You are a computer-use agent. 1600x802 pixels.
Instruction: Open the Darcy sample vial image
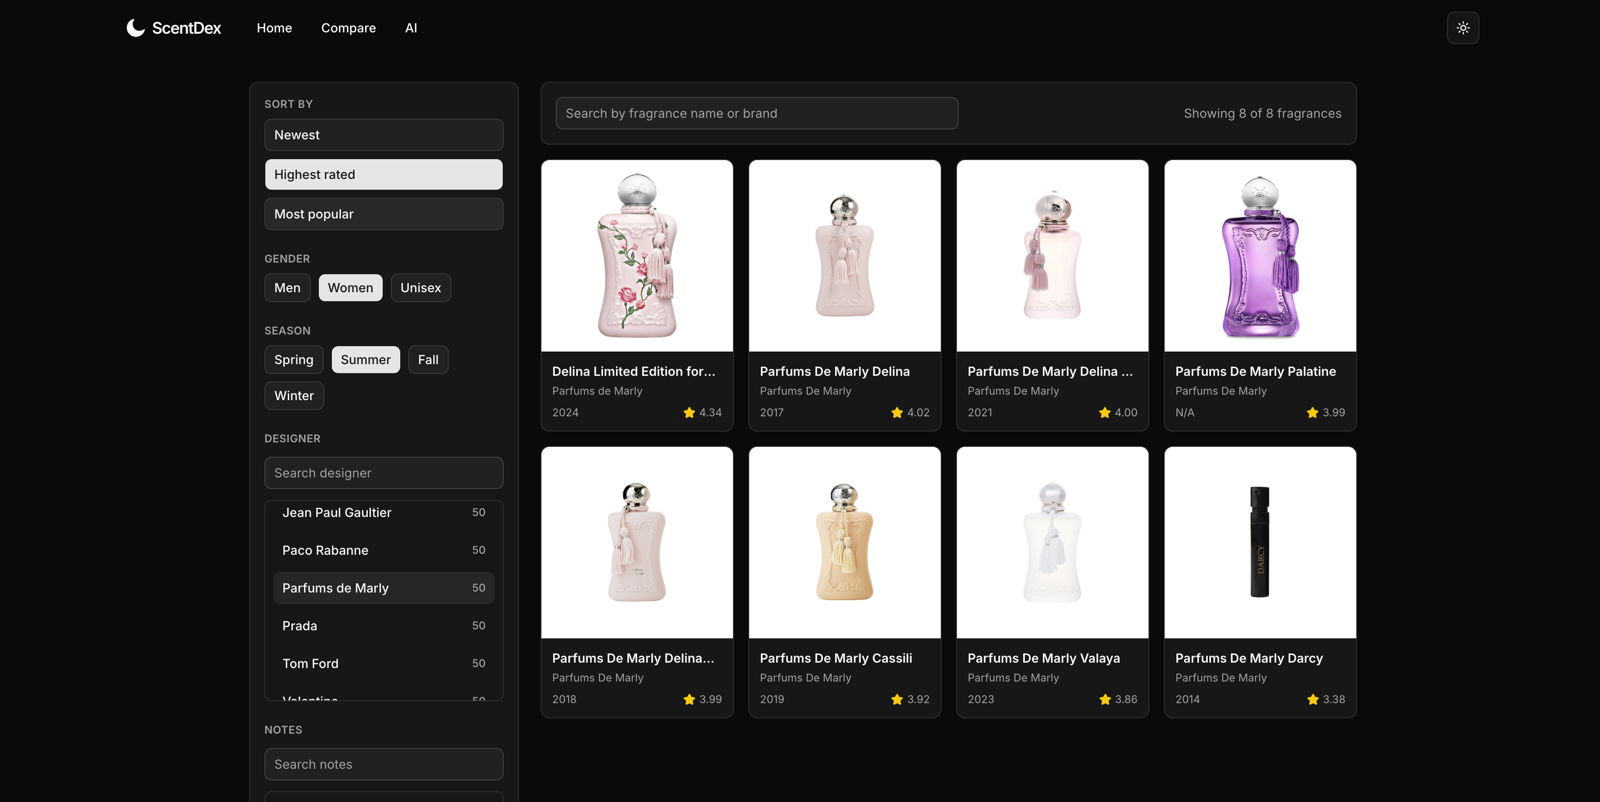point(1260,542)
